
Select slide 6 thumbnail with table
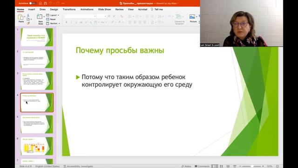pyautogui.click(x=37, y=146)
